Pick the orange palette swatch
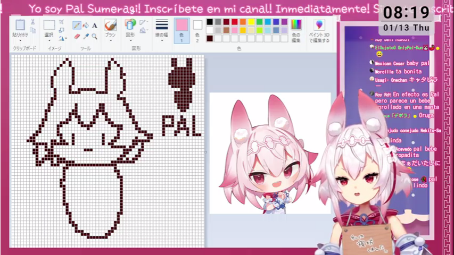454x255 pixels. click(243, 22)
